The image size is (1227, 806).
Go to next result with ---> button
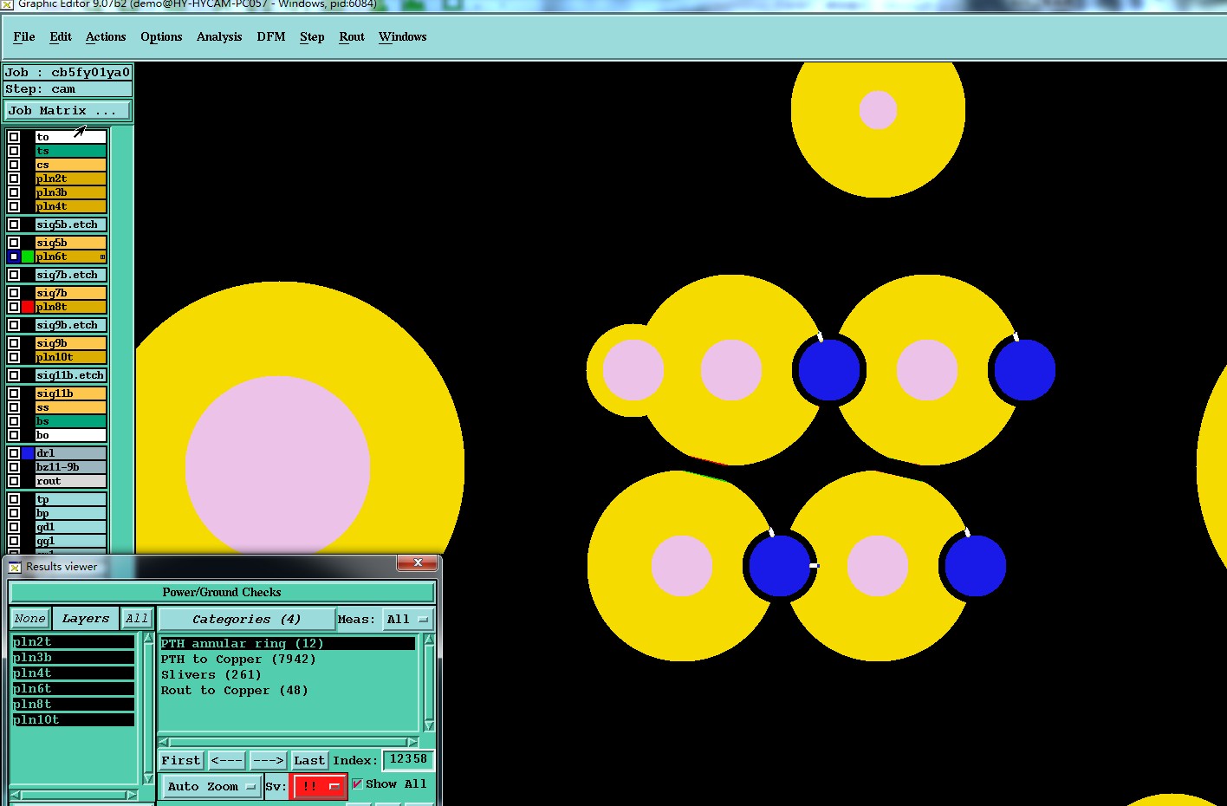[268, 760]
